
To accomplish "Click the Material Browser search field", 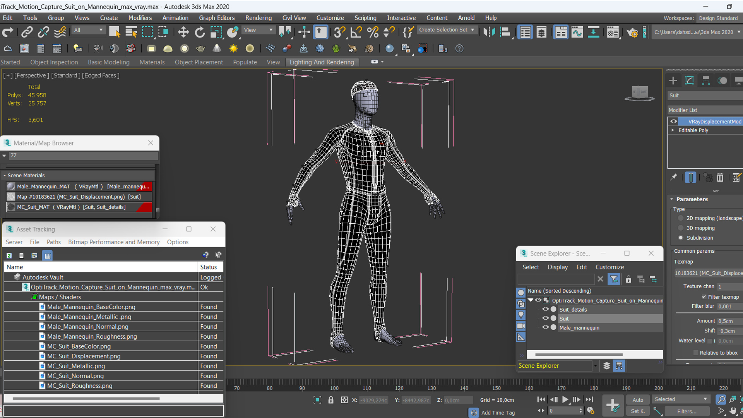I will pyautogui.click(x=83, y=156).
